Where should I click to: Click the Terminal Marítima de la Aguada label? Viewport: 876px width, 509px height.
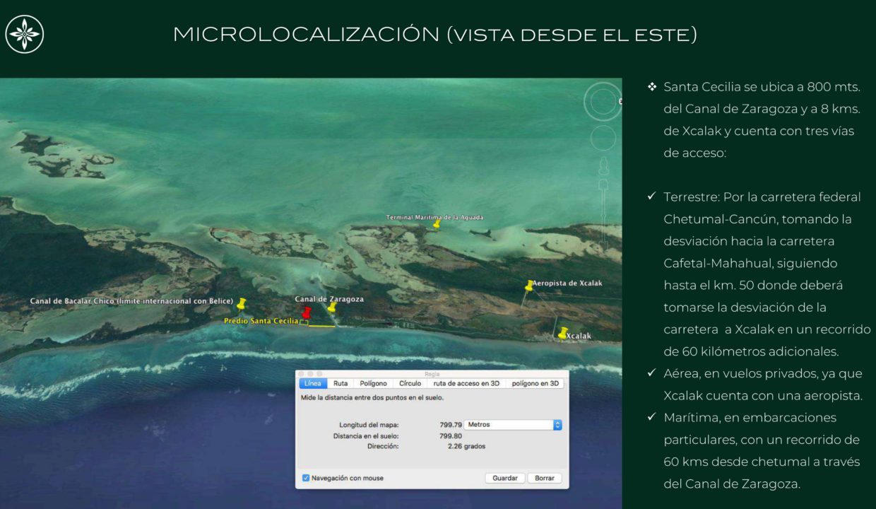[434, 217]
